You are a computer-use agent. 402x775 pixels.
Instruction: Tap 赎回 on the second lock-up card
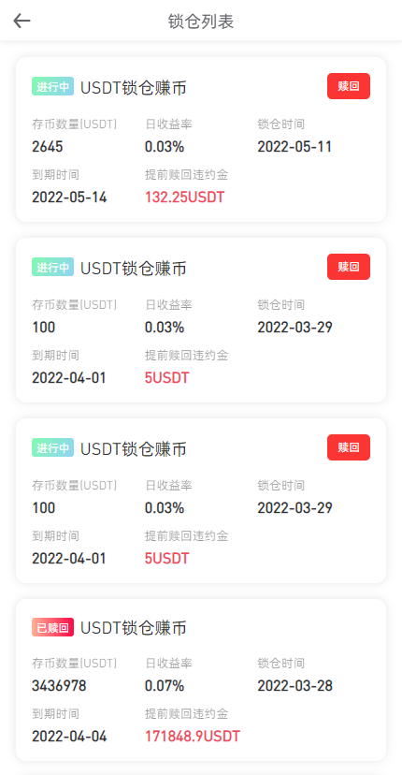click(348, 267)
